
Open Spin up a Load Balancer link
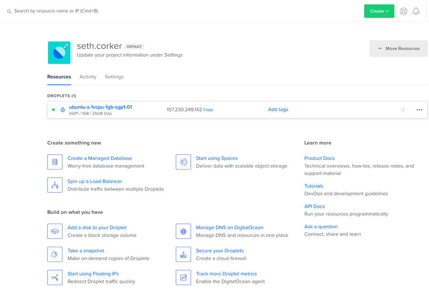95,182
